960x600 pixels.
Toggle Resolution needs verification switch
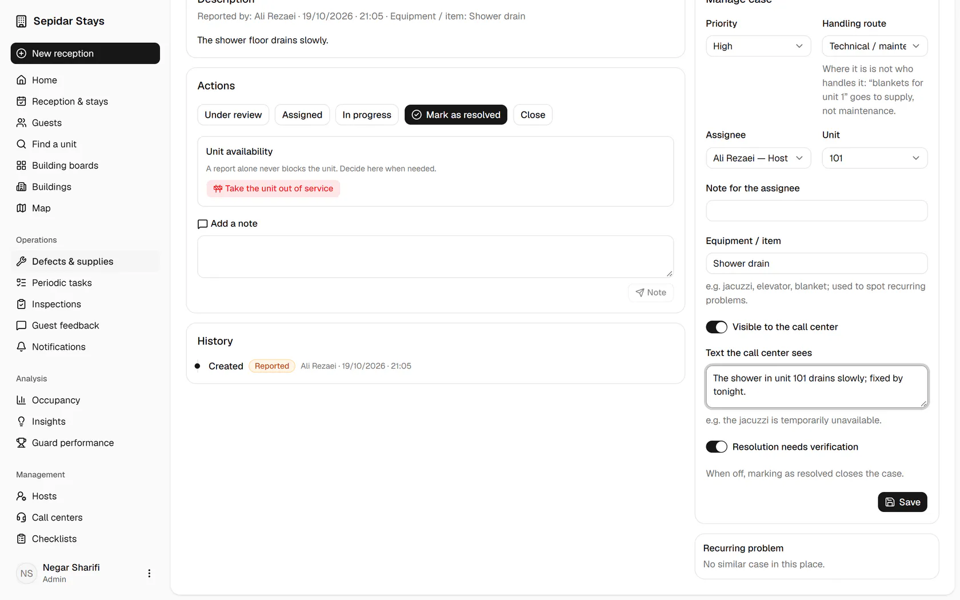click(x=717, y=447)
